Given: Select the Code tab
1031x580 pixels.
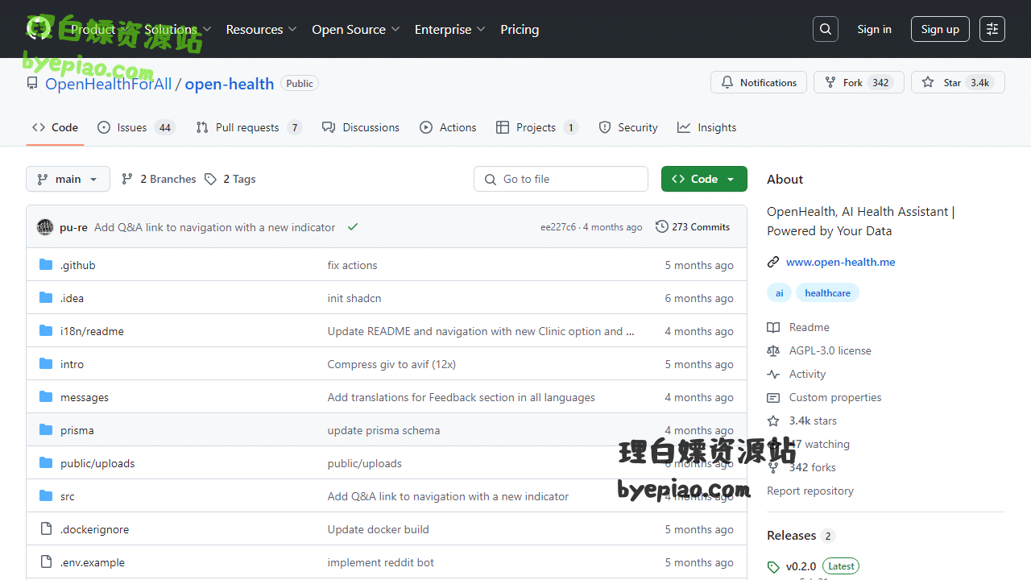Looking at the screenshot, I should pos(55,127).
